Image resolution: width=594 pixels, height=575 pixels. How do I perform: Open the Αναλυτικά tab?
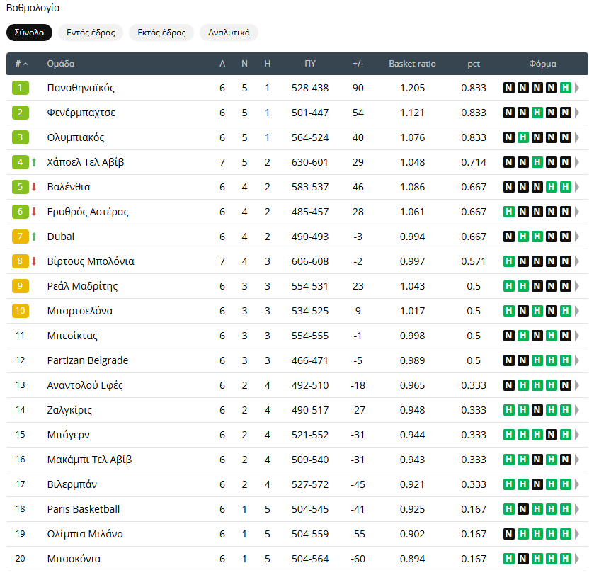[x=229, y=33]
